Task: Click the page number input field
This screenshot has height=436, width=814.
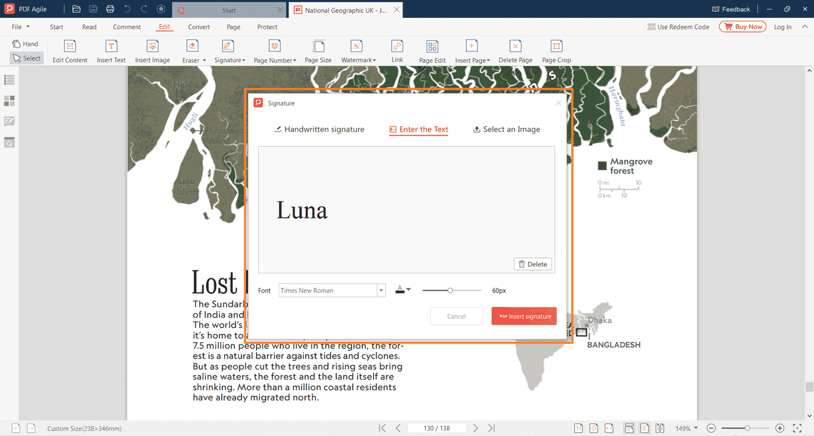Action: [x=438, y=428]
